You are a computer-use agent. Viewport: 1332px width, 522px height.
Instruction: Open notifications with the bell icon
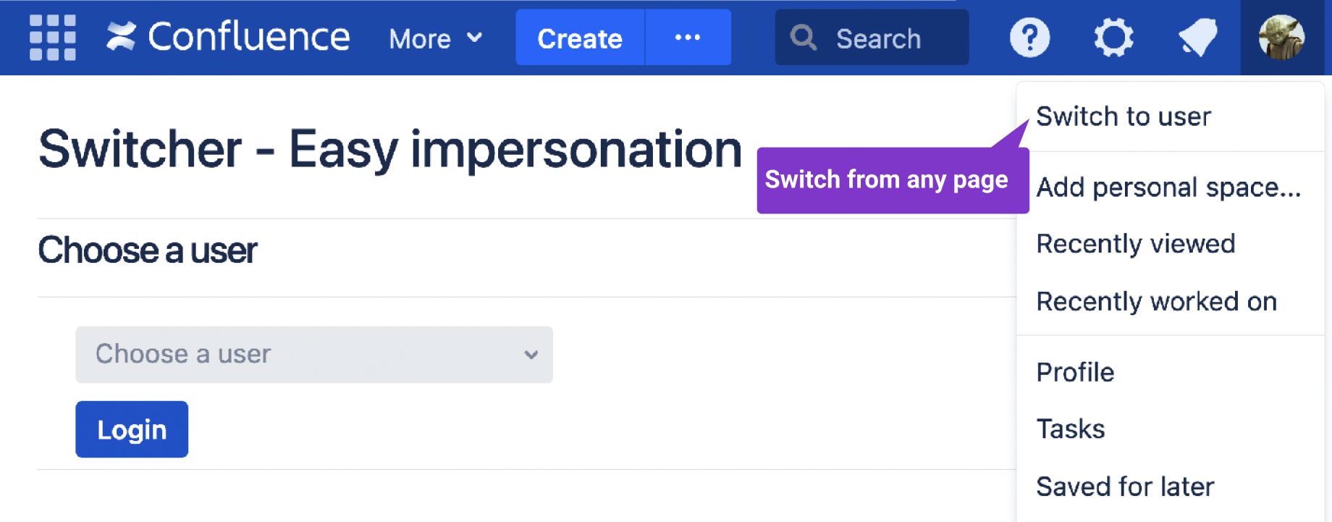(1196, 38)
